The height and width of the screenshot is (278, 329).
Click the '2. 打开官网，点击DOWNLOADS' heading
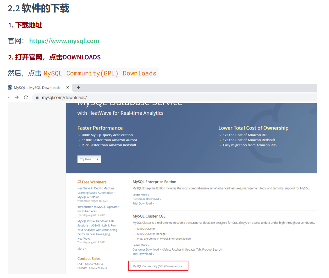(54, 57)
